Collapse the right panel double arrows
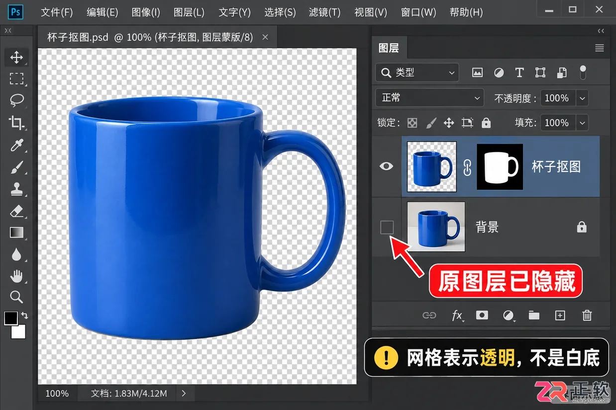Screen dimensions: 616x410 click(601, 31)
